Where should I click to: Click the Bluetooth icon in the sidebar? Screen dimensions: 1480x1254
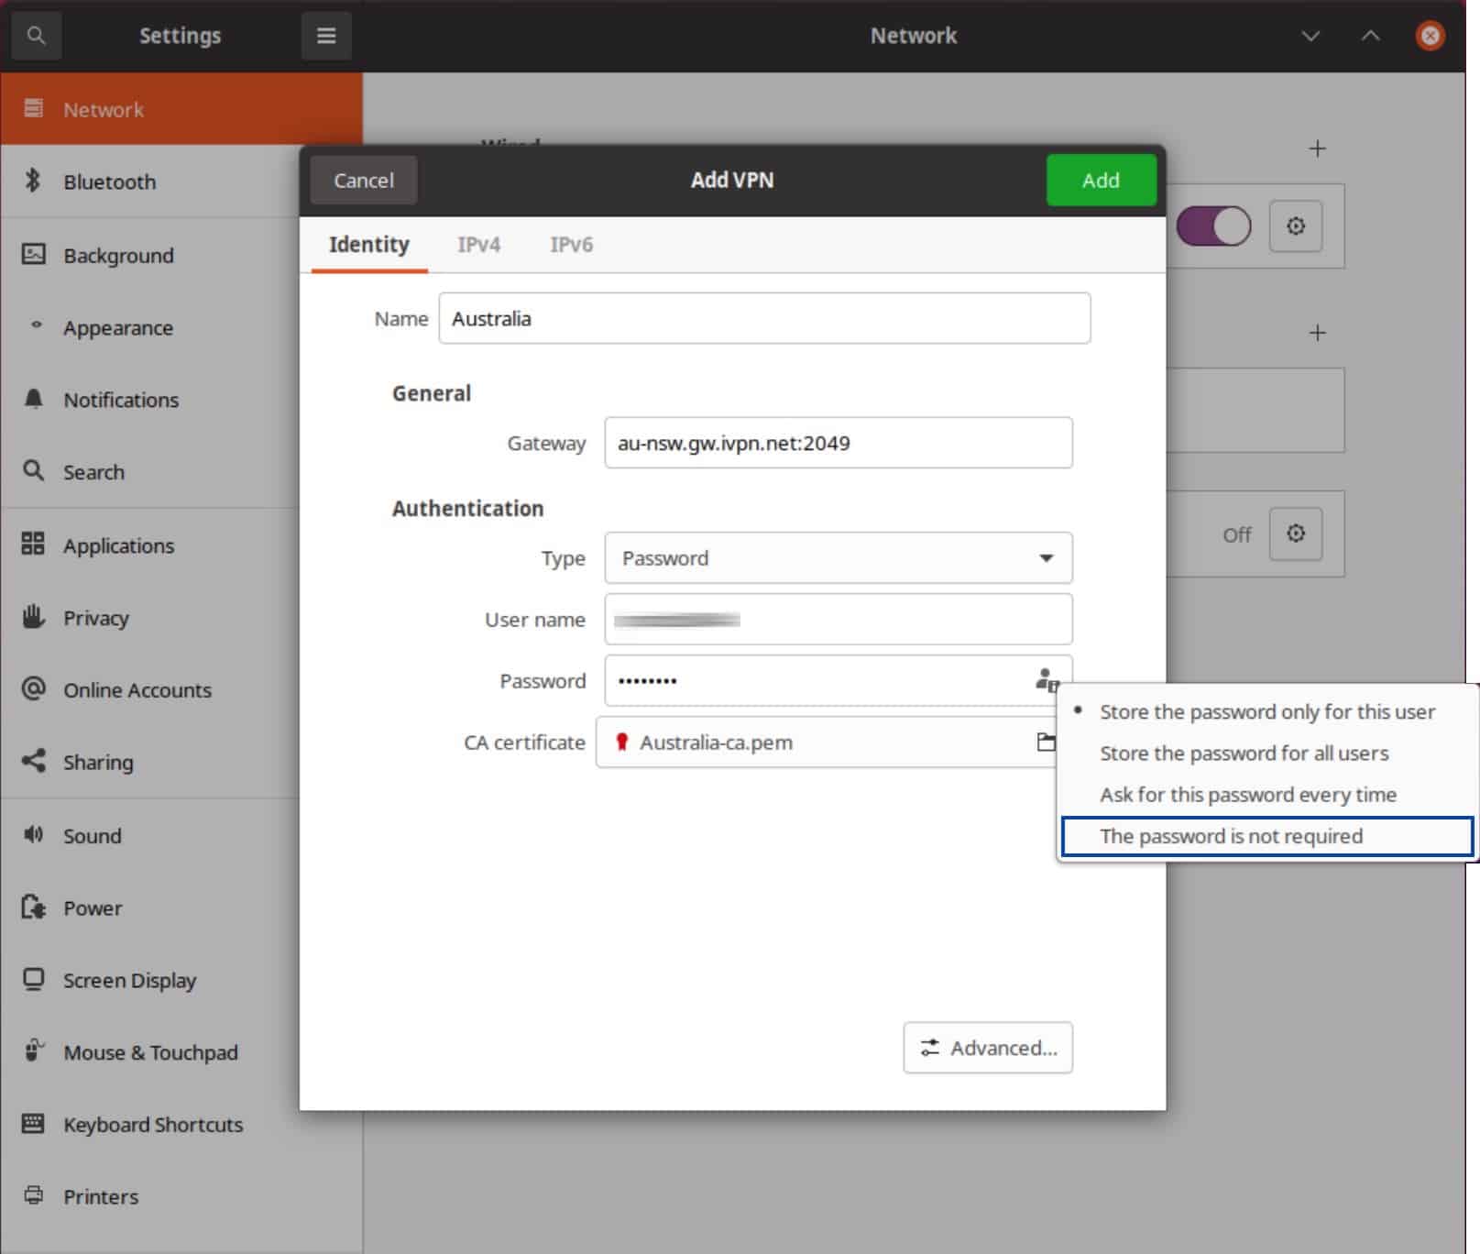coord(33,181)
